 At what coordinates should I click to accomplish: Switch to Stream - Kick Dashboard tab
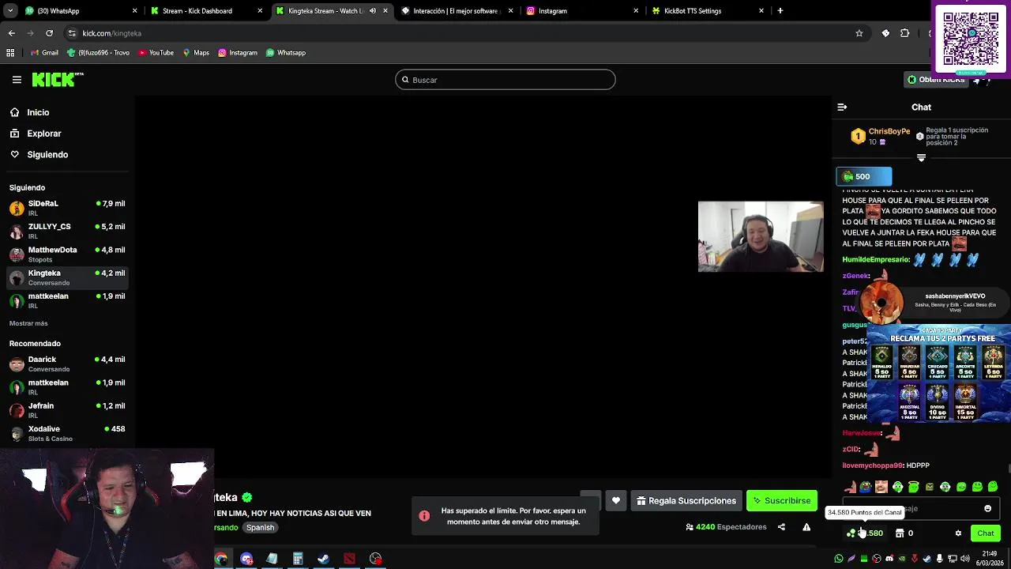click(x=205, y=11)
